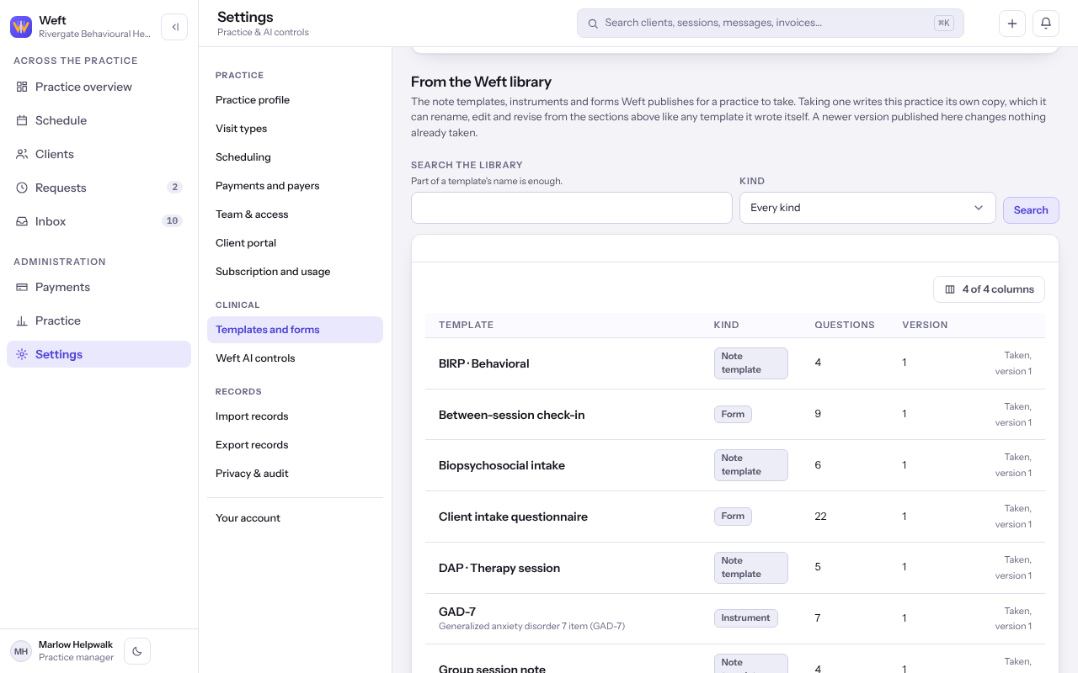Click the Schedule calendar icon
Screen dimensions: 1078x673
point(22,120)
